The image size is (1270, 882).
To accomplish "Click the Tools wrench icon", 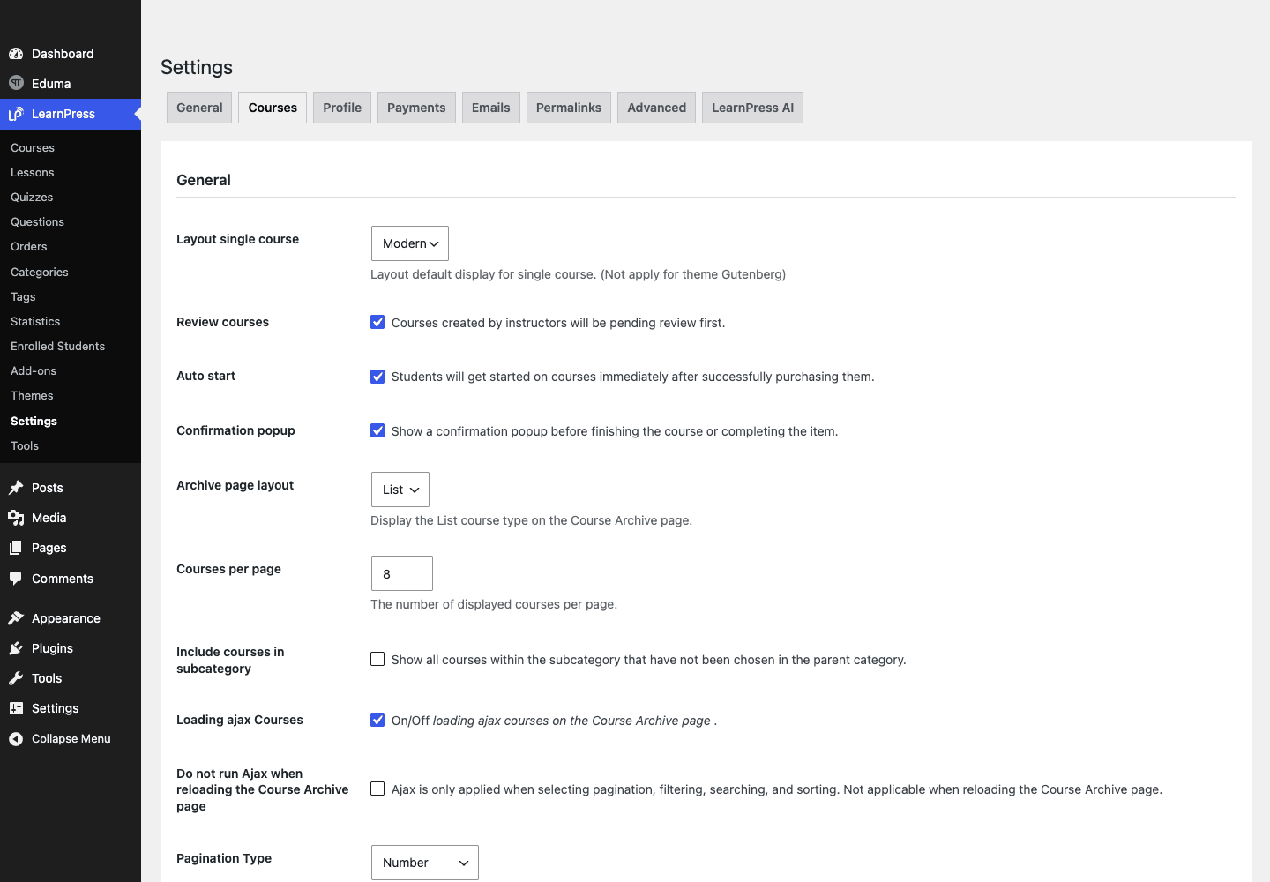I will tap(16, 678).
